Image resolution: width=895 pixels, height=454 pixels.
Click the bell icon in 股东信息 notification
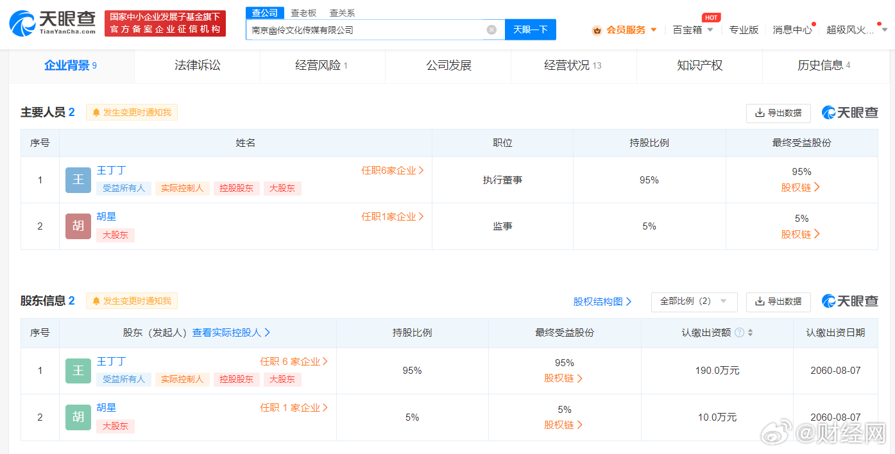pos(96,301)
